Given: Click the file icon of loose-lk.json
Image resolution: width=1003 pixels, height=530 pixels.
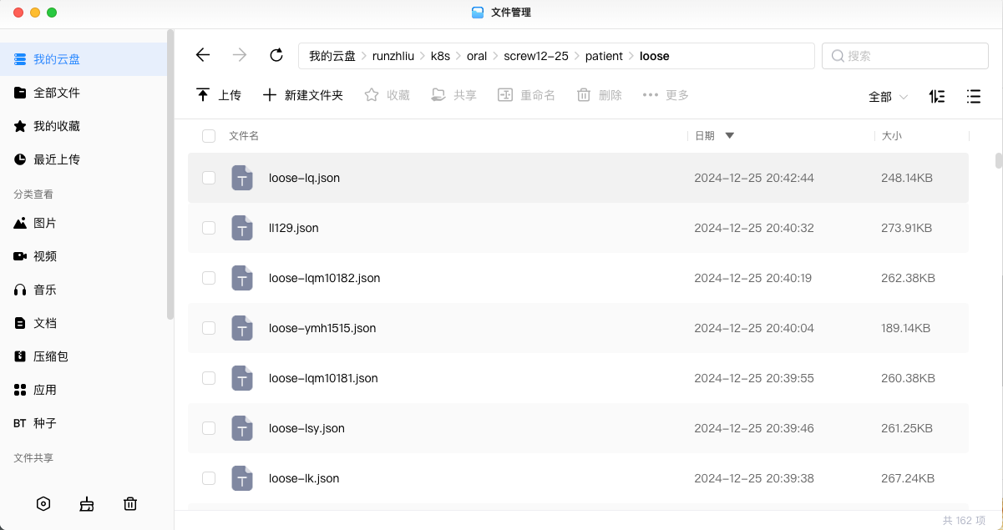Looking at the screenshot, I should pyautogui.click(x=242, y=478).
